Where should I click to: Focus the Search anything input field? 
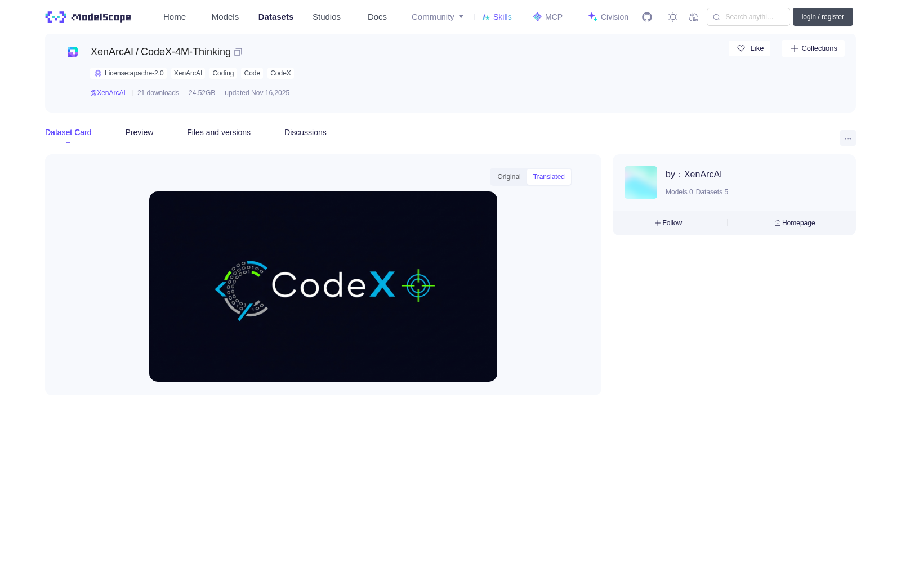point(748,17)
